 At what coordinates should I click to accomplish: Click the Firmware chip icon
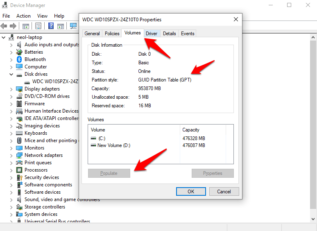click(19, 104)
